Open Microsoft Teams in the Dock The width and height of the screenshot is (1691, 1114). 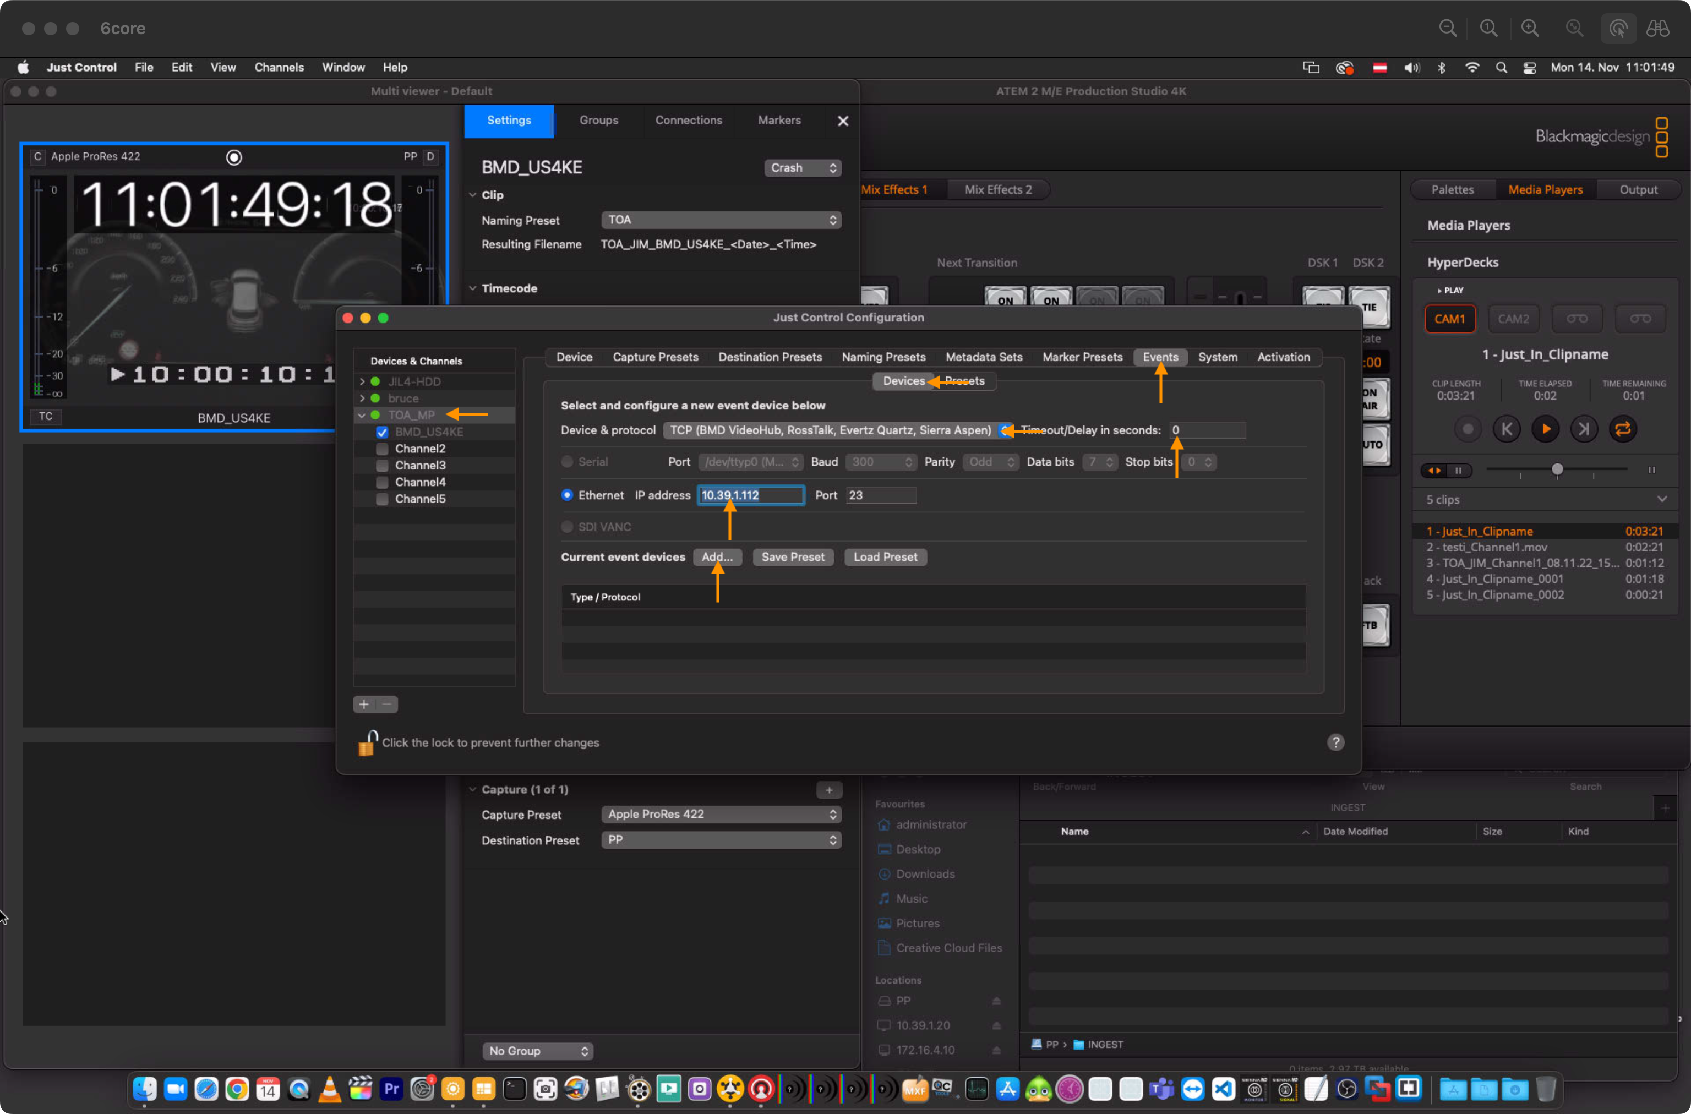tap(1161, 1089)
